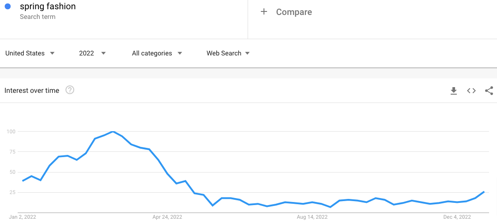Click the chart peak at value 100
The image size is (497, 224).
[x=113, y=132]
